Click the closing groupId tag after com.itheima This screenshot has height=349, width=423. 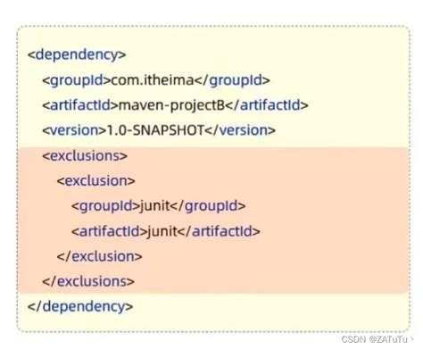click(x=232, y=80)
